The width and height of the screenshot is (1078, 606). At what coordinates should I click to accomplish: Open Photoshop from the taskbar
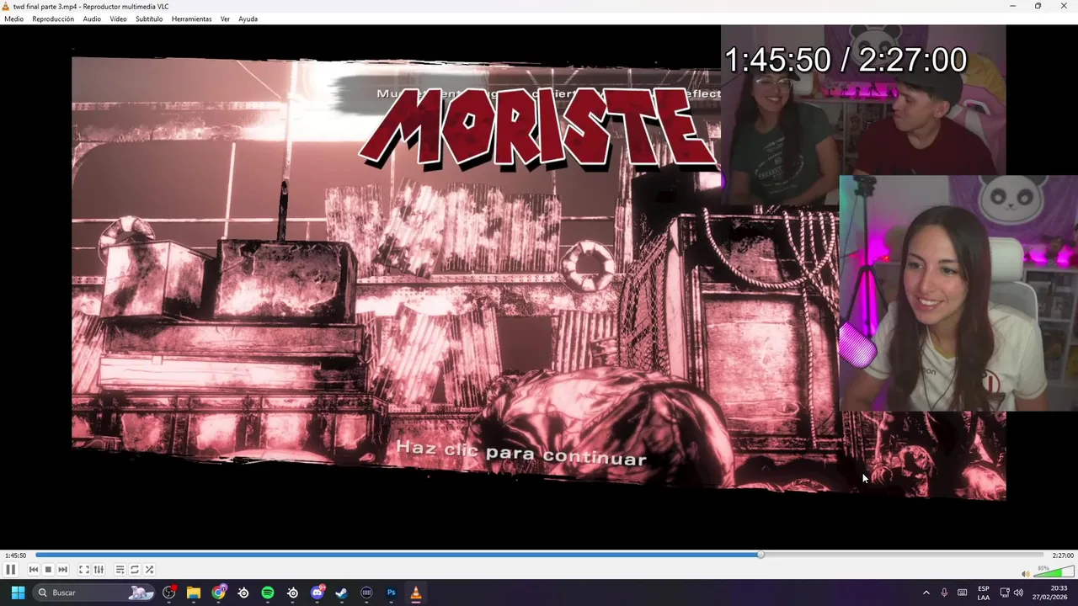(391, 593)
